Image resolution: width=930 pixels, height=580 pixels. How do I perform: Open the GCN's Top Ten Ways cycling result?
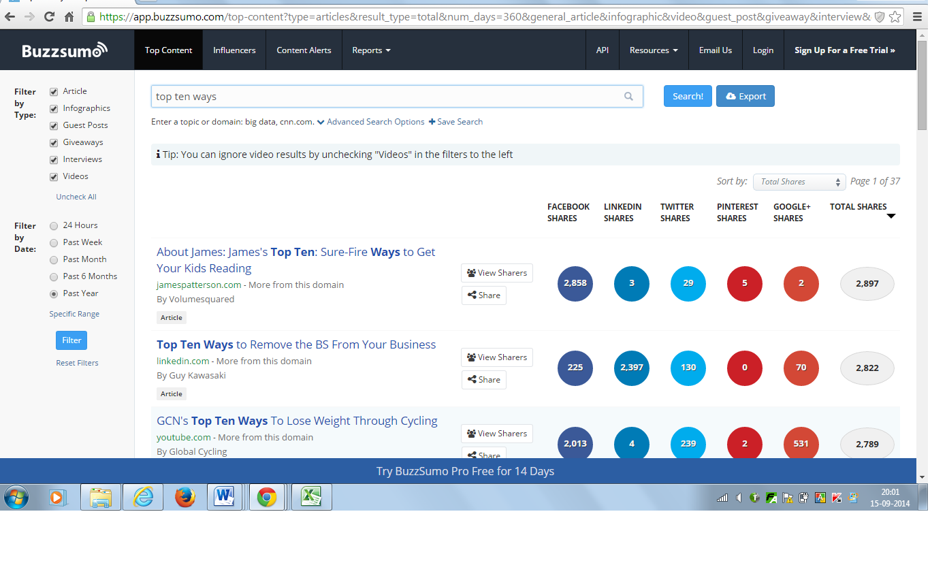[297, 421]
